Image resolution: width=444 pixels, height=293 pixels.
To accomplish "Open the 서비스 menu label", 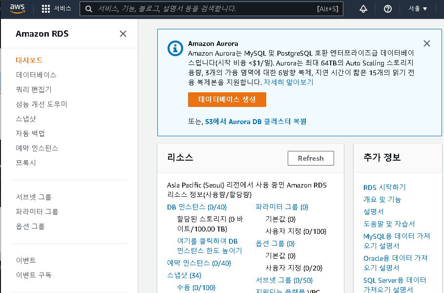I will tap(63, 9).
